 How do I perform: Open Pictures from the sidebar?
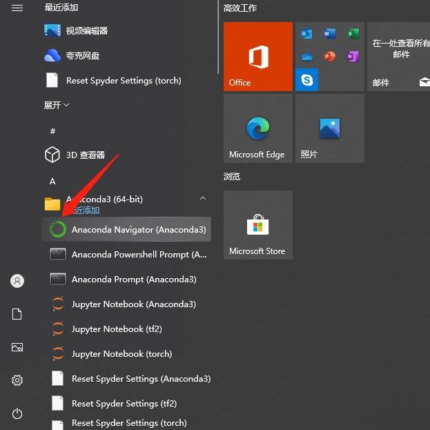coord(17,347)
